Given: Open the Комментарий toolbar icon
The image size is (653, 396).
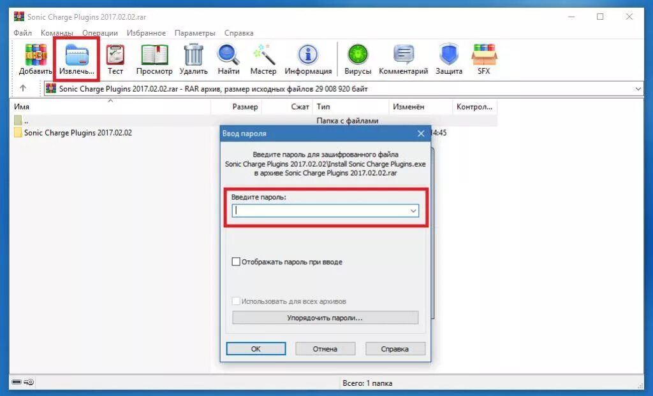Looking at the screenshot, I should pyautogui.click(x=403, y=55).
